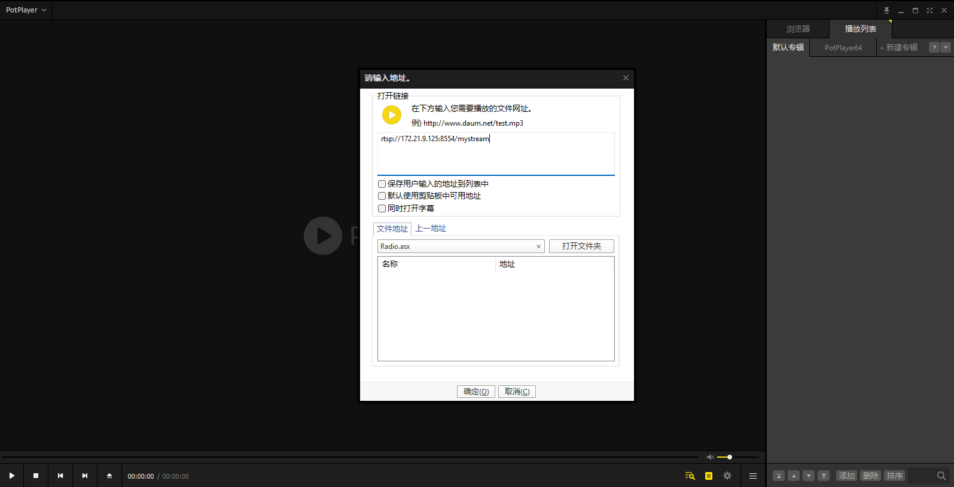This screenshot has width=954, height=487.
Task: Toggle the yellow playlist panel icon
Action: coord(709,476)
